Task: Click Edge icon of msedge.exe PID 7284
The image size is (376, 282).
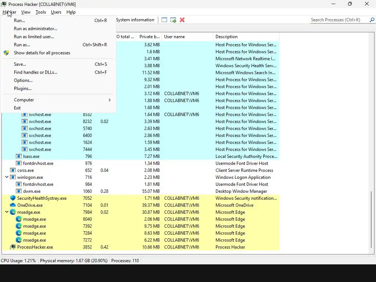Action: pyautogui.click(x=19, y=233)
